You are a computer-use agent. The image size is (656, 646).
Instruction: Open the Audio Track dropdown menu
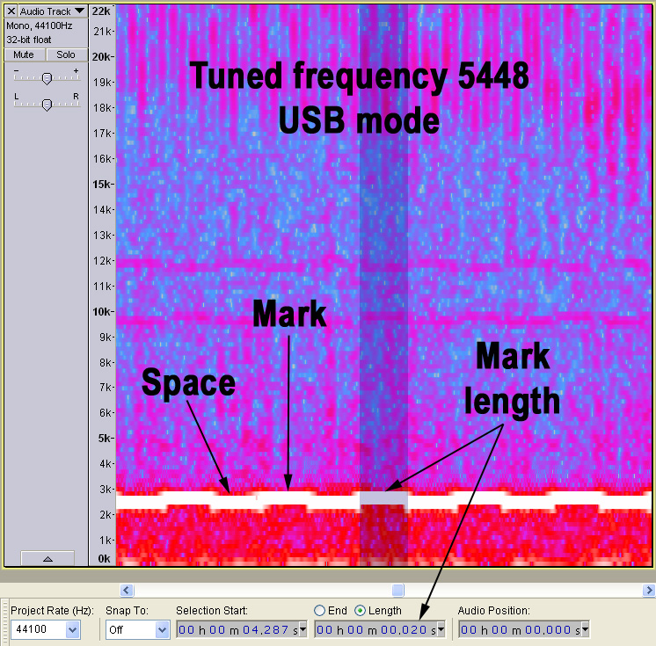pyautogui.click(x=53, y=11)
